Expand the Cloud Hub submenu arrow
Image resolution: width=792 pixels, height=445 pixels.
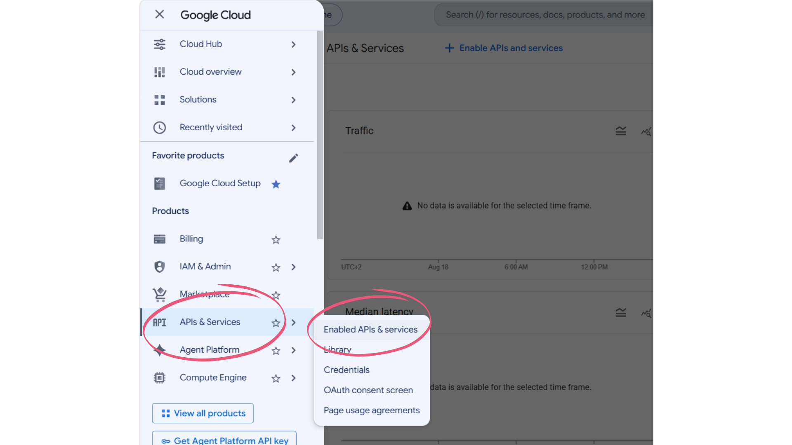[293, 44]
